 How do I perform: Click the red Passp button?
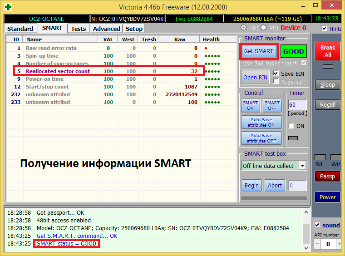[328, 177]
